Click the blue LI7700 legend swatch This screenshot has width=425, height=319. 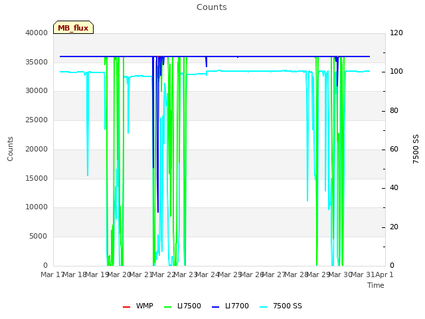point(215,307)
